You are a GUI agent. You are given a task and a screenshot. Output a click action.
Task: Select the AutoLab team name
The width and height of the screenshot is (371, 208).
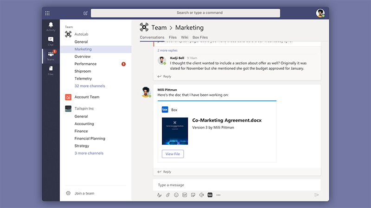tap(81, 34)
